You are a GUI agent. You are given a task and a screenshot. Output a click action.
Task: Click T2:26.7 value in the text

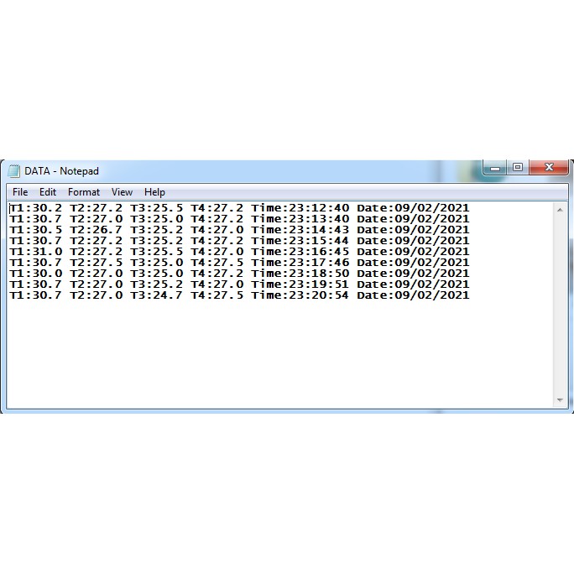click(97, 230)
